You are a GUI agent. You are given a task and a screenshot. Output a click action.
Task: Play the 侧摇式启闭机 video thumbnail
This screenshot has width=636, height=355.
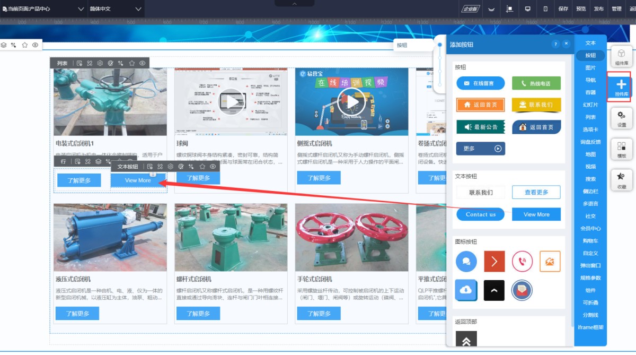click(351, 101)
